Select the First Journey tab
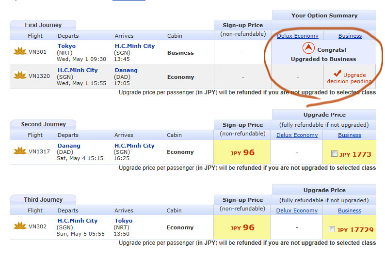This screenshot has width=385, height=255. coord(43,25)
